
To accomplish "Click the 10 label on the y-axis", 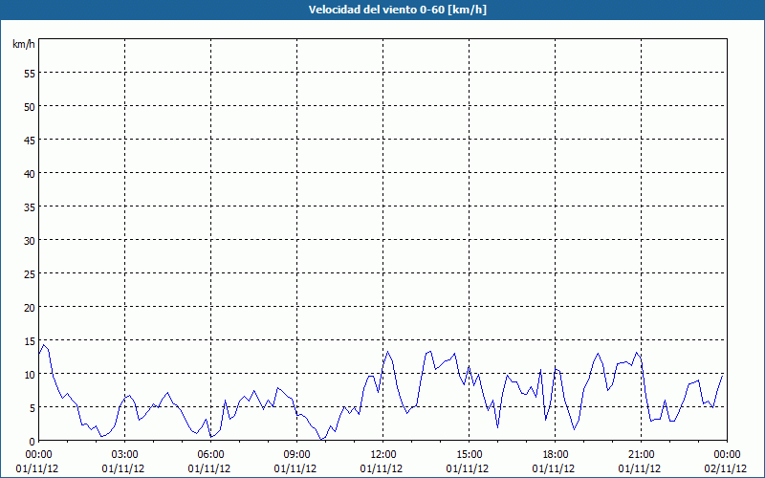I will coord(29,375).
